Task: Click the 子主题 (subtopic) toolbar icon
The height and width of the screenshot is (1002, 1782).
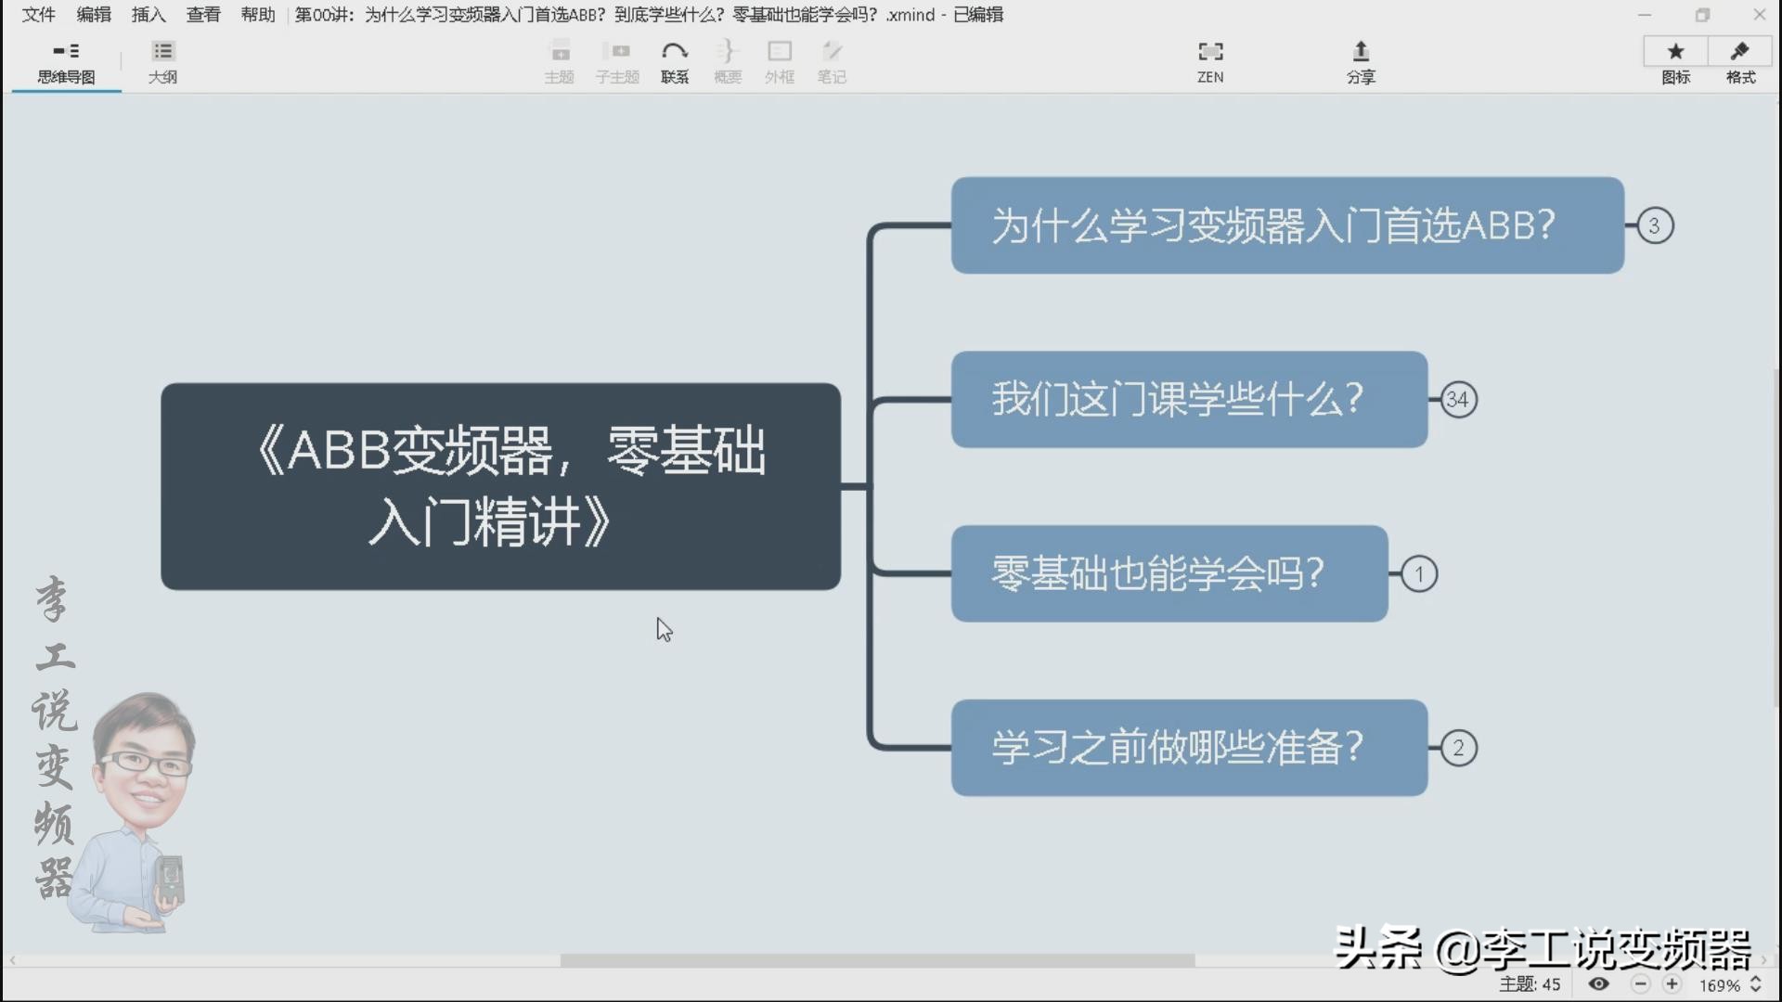Action: 617,60
